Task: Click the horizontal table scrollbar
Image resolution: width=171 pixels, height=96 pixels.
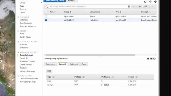Action: pyautogui.click(x=90, y=55)
